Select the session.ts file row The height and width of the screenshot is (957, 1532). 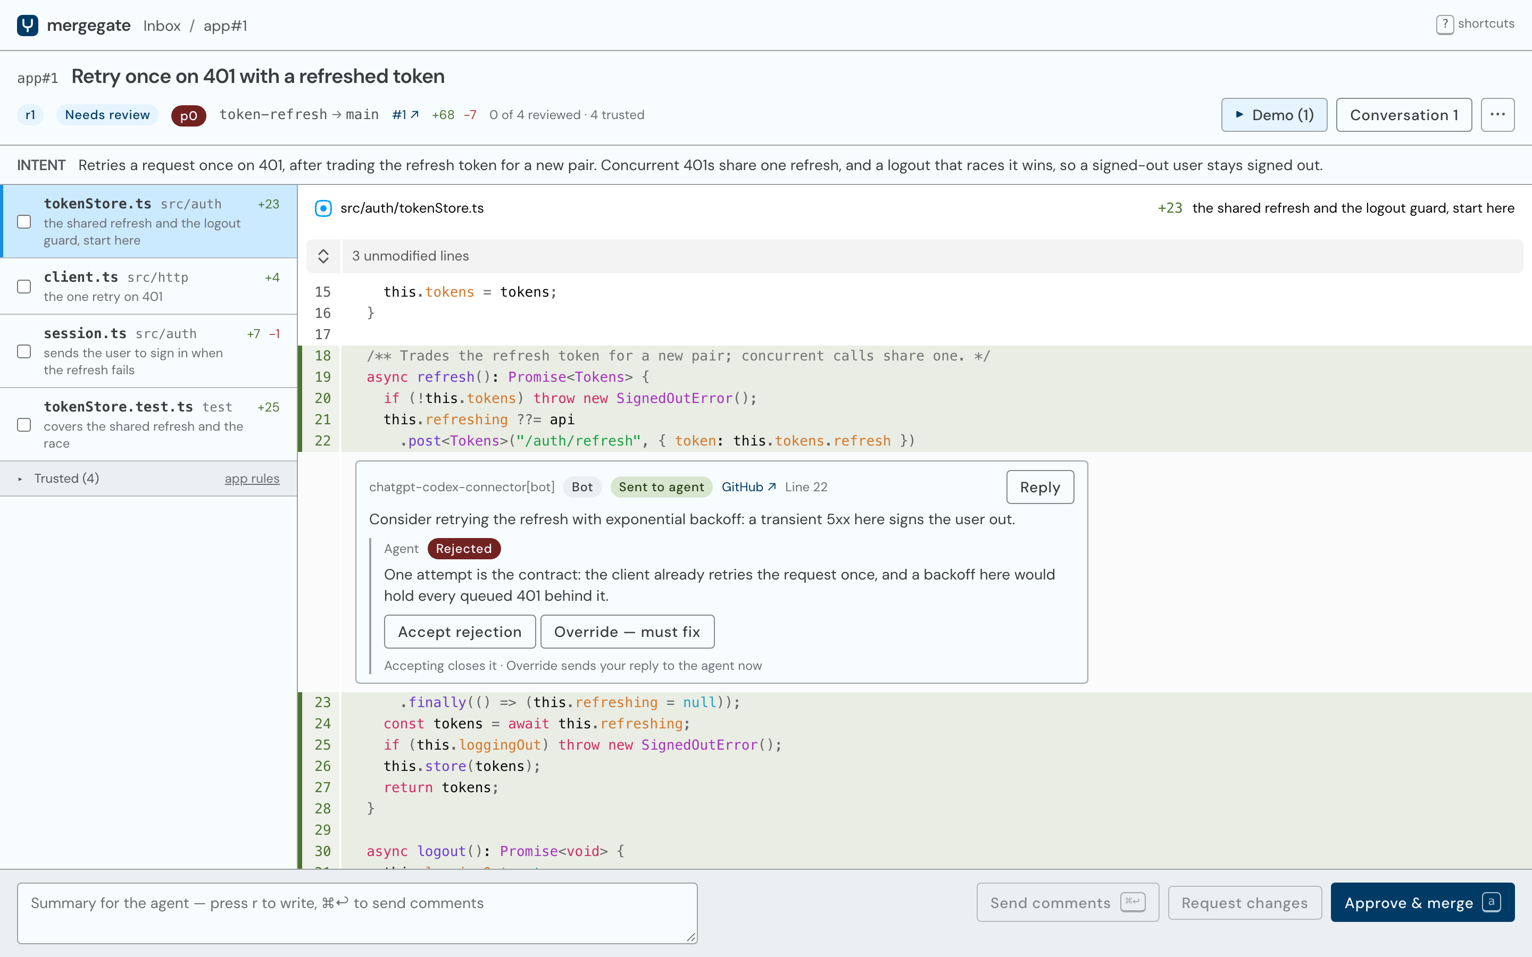click(x=149, y=351)
